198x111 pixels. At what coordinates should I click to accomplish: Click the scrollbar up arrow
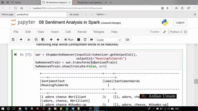[196, 46]
